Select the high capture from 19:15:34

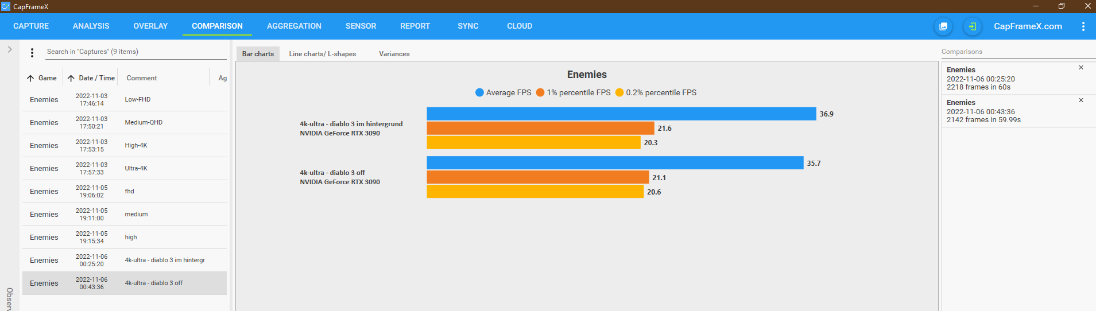[125, 238]
